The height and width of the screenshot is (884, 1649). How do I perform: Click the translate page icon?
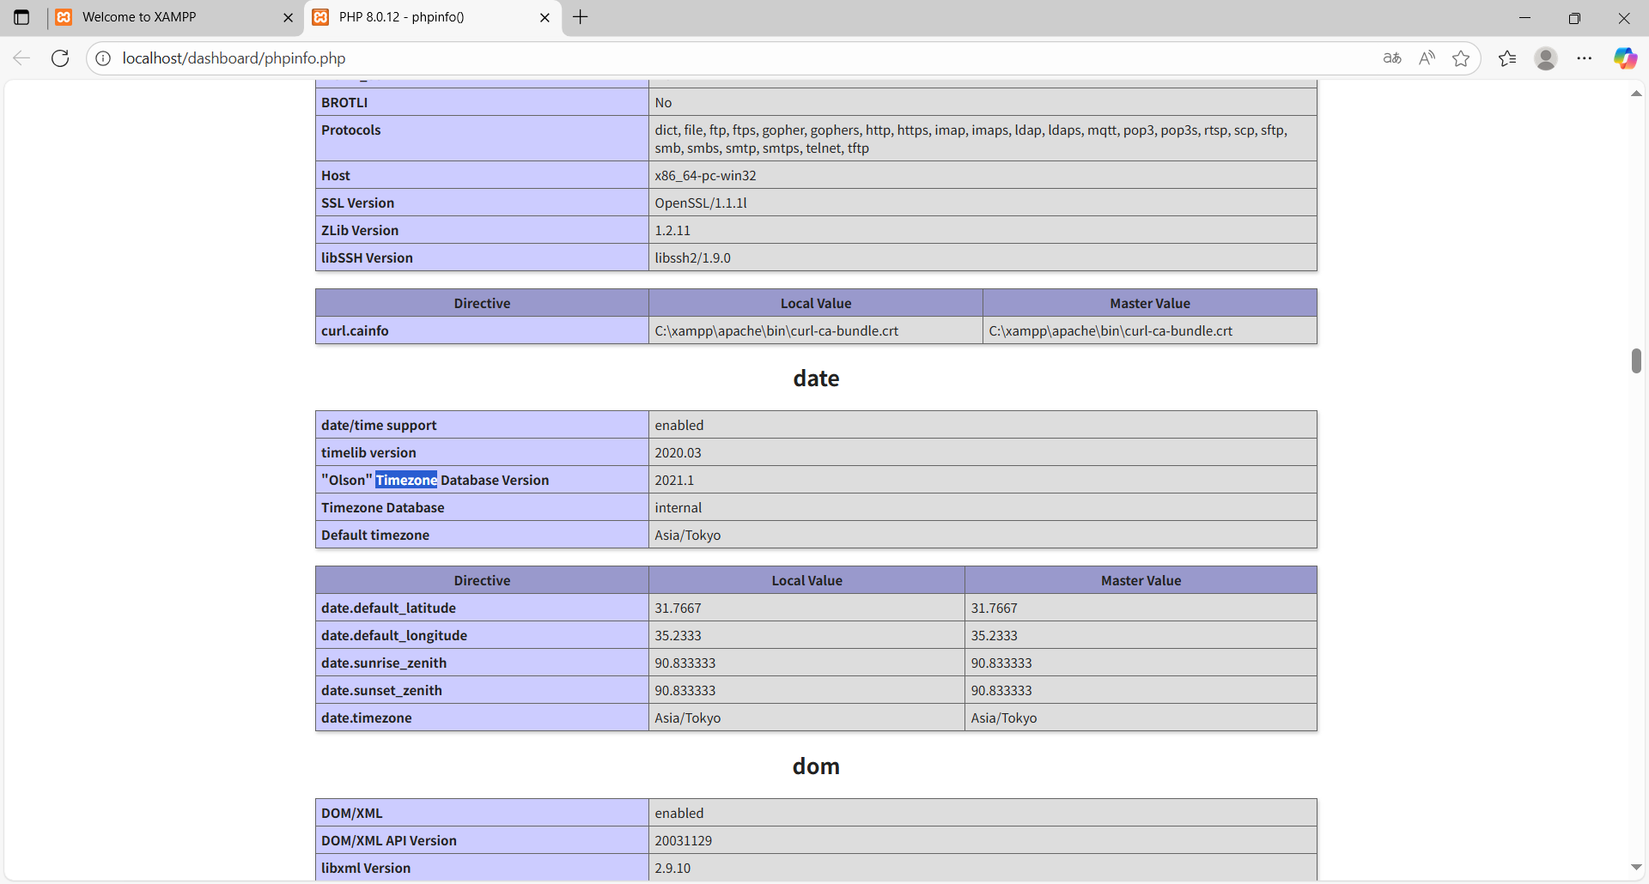1392,58
